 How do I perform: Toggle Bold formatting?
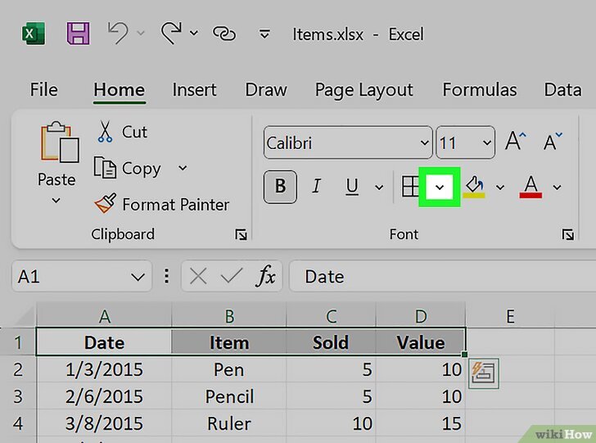click(x=280, y=188)
